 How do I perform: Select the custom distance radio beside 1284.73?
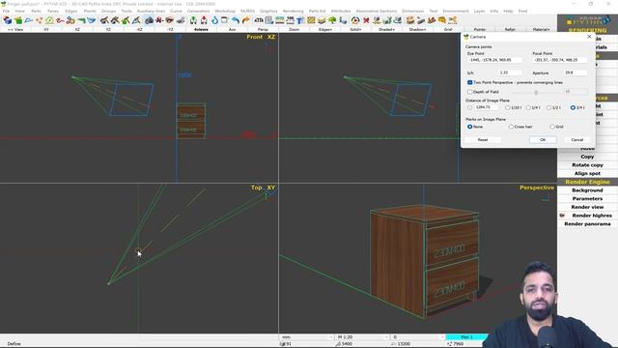469,107
